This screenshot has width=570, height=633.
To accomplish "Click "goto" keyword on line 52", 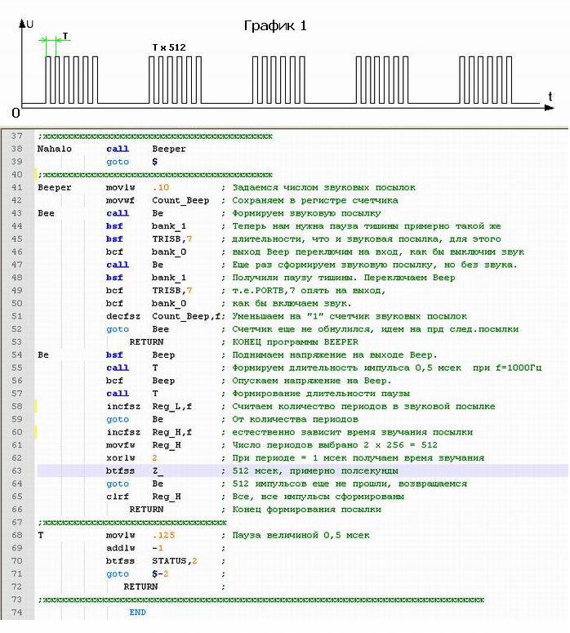I will [118, 329].
